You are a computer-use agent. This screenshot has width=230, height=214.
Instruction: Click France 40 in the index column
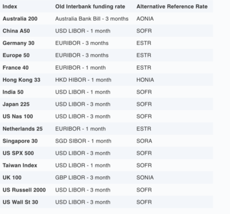click(16, 68)
